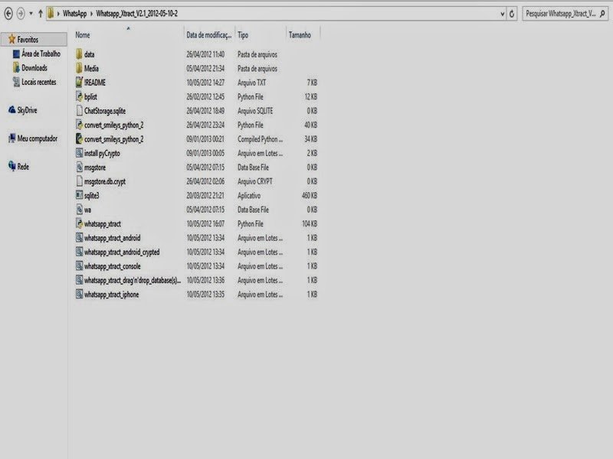Select Meu computador in navigation pane
The height and width of the screenshot is (459, 613).
[x=37, y=138]
